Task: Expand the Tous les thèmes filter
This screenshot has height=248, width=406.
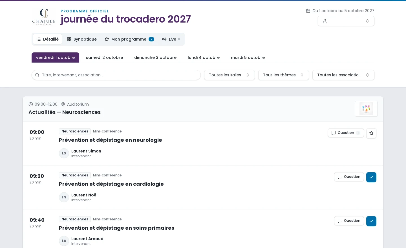Action: point(284,75)
